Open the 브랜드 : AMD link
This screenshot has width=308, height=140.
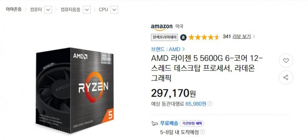click(x=168, y=49)
